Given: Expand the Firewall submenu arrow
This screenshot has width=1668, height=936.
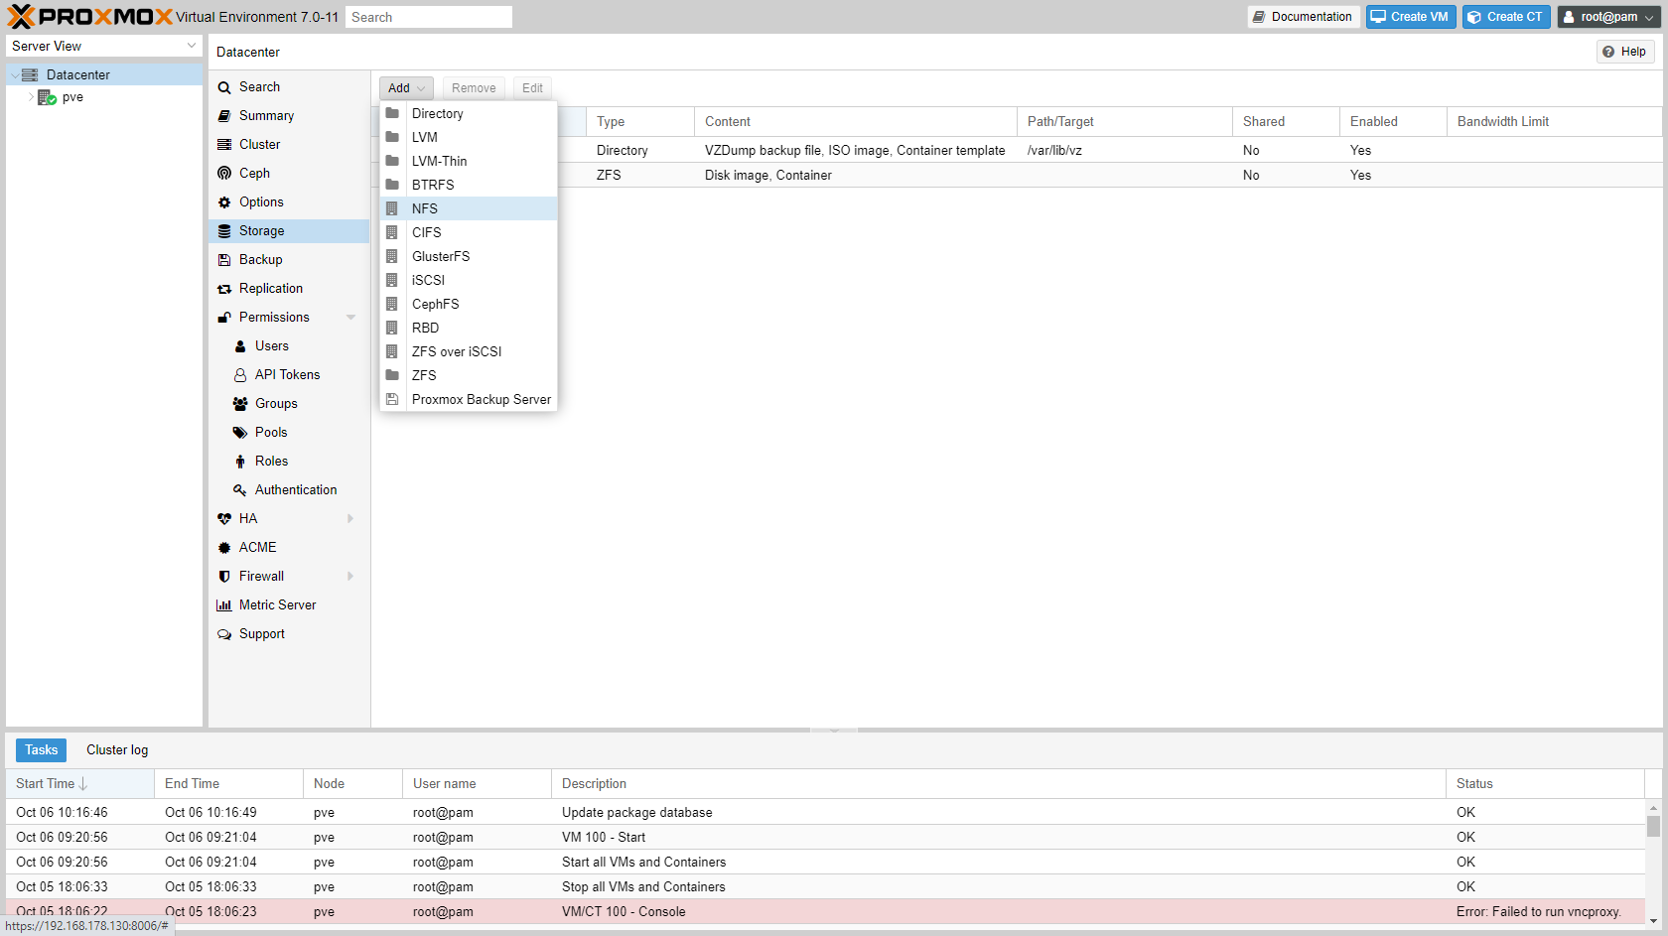Looking at the screenshot, I should tap(350, 577).
